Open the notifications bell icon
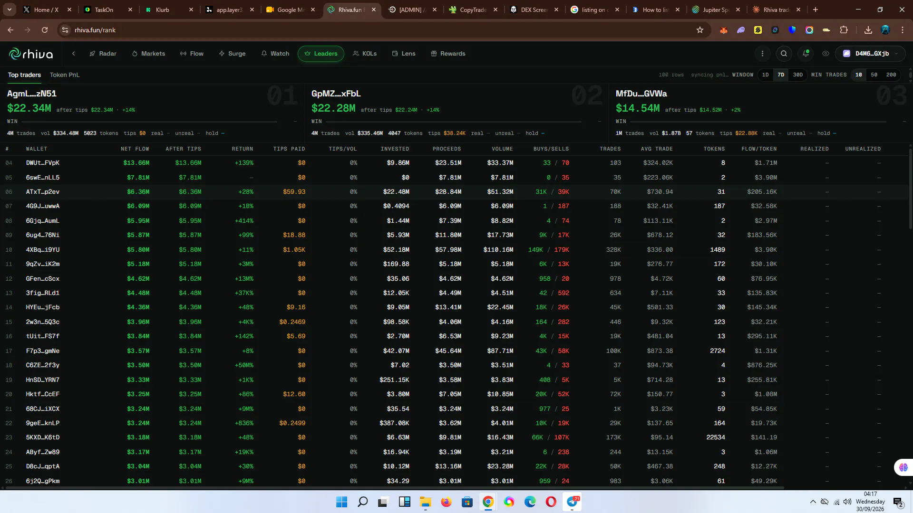The width and height of the screenshot is (913, 513). click(806, 54)
